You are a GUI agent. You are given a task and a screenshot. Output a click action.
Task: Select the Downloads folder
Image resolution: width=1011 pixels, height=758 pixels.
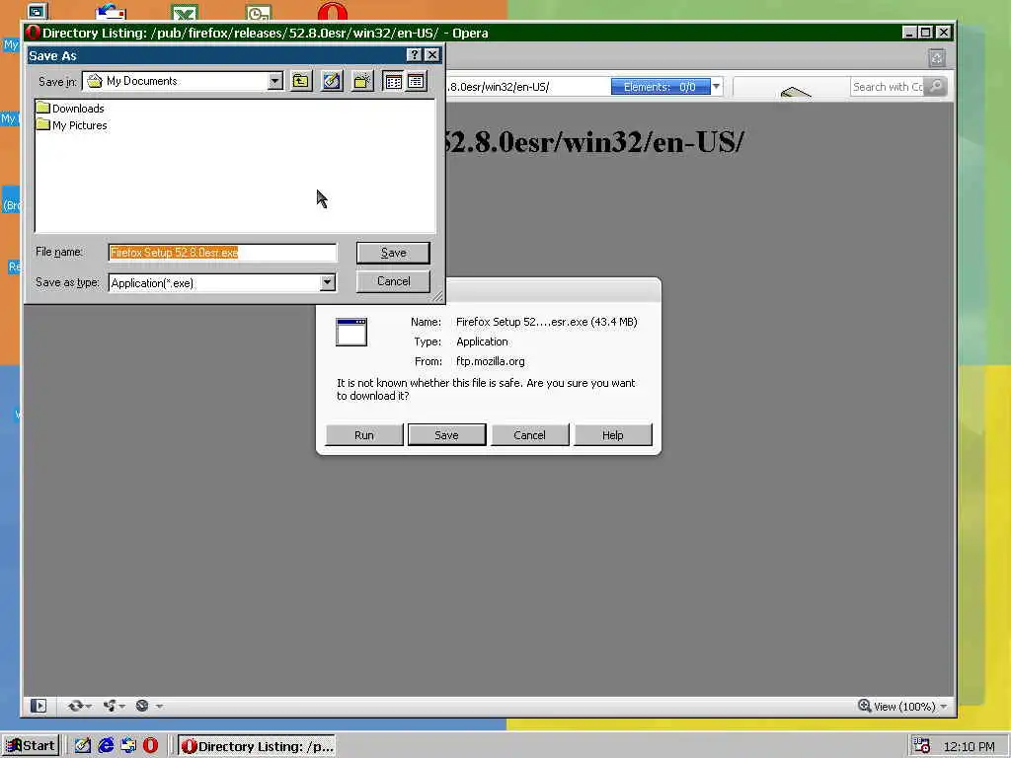(70, 109)
